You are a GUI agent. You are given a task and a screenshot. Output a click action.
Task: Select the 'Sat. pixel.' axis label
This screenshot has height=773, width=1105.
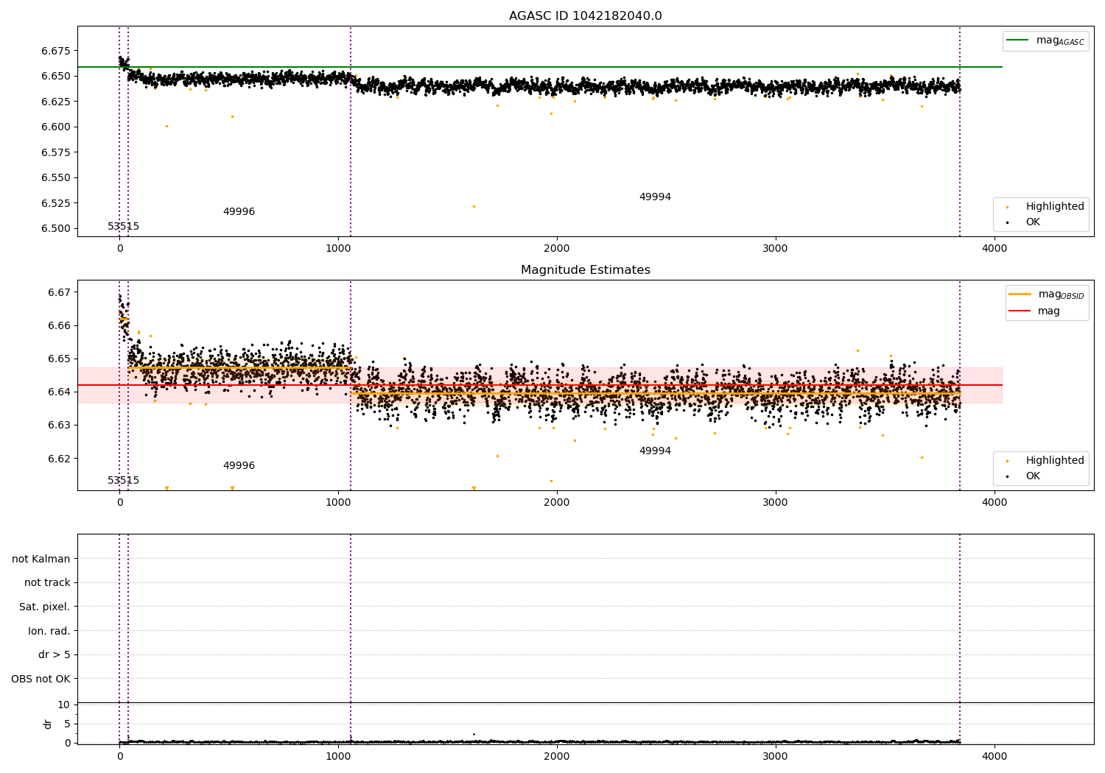(44, 607)
